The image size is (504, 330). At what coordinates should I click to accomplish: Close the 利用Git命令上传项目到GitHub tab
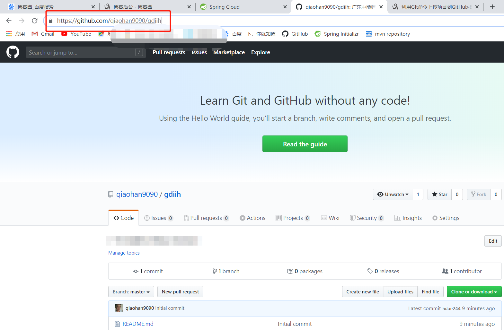click(477, 7)
